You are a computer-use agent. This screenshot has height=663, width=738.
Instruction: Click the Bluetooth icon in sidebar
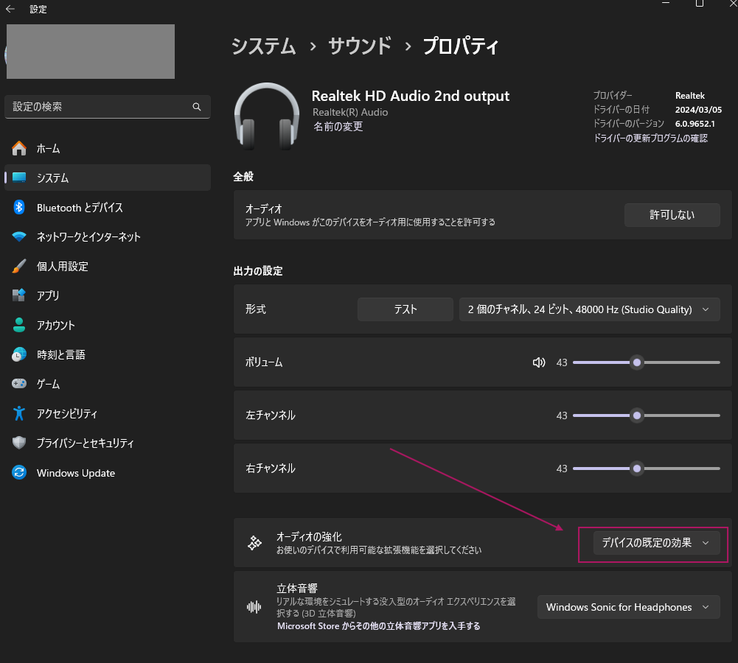click(x=19, y=207)
